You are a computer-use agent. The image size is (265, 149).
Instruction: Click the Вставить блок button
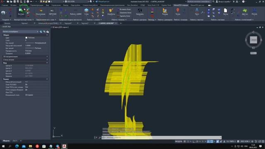(124, 10)
